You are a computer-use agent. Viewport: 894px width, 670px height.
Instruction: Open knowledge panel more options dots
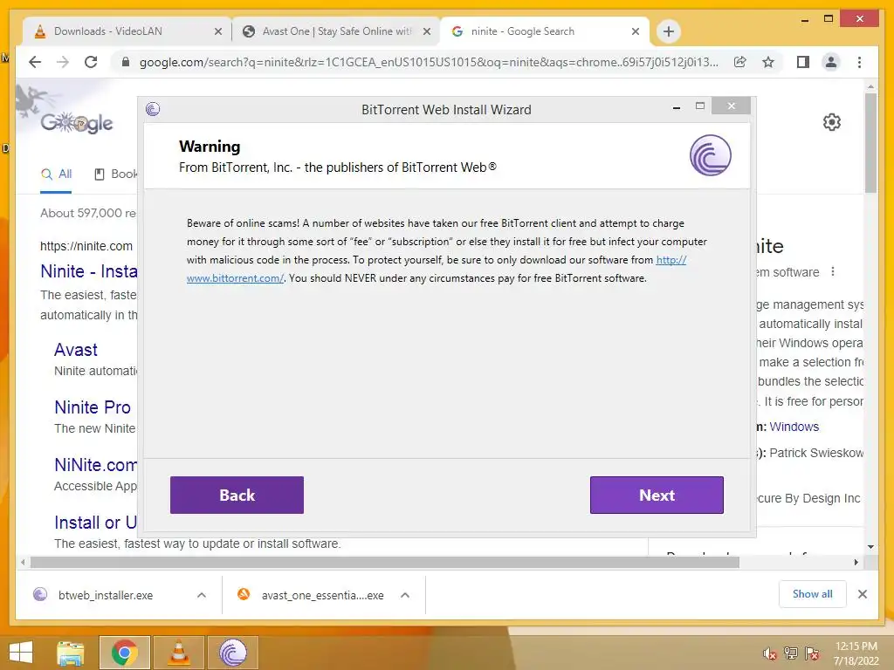pos(833,272)
